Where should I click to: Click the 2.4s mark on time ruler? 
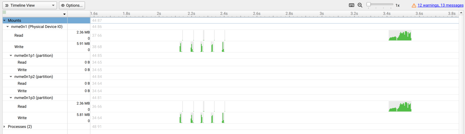click(224, 13)
